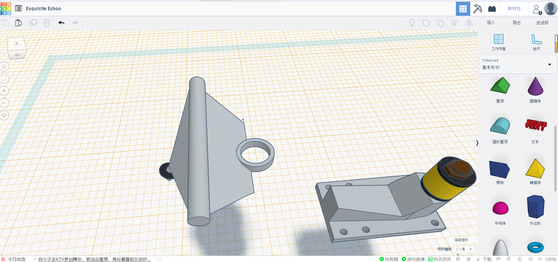Screen dimensions: 558x262
Task: Toggle orthographic perspective view cube icon
Action: pyautogui.click(x=4, y=115)
